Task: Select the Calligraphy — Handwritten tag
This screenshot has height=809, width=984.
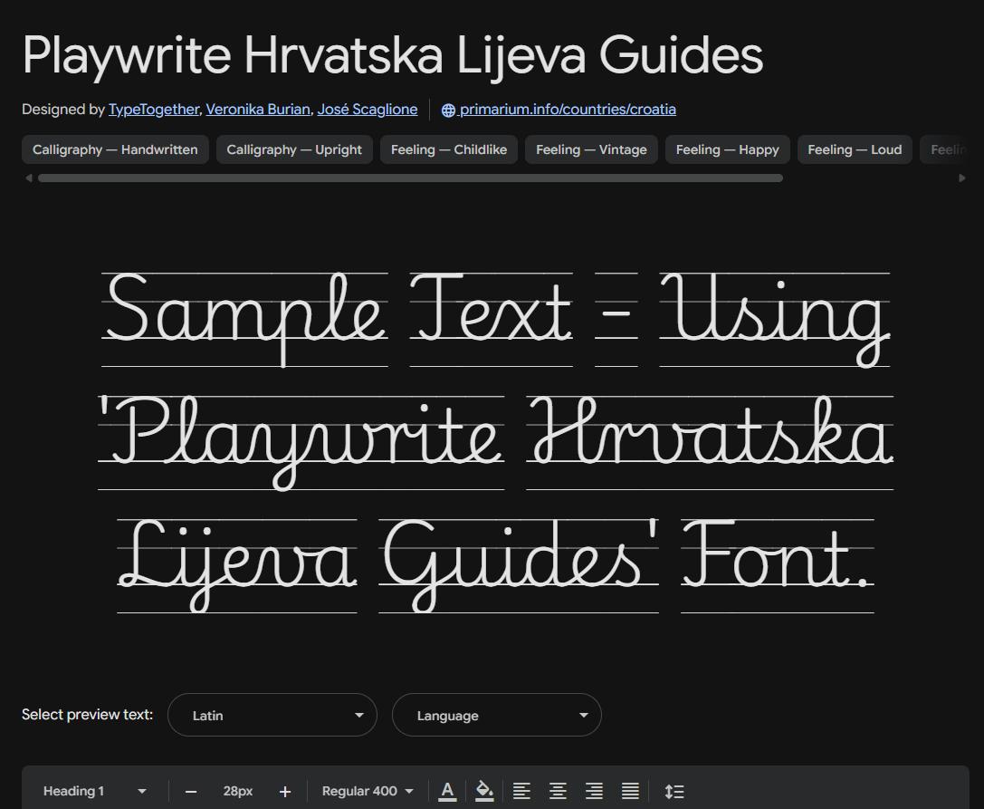Action: (115, 149)
